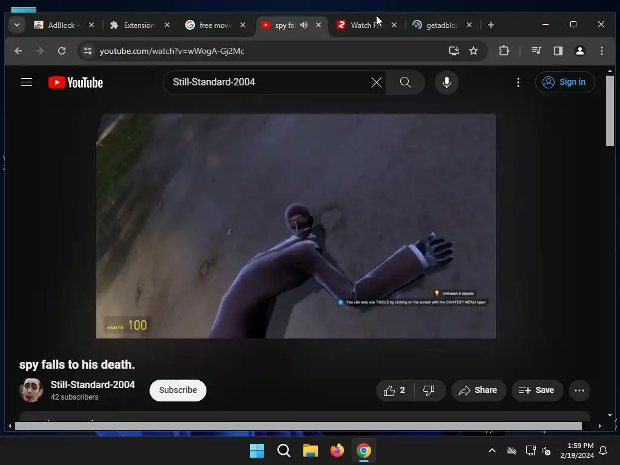This screenshot has height=465, width=620.
Task: Bookmark this page with the star
Action: (473, 51)
